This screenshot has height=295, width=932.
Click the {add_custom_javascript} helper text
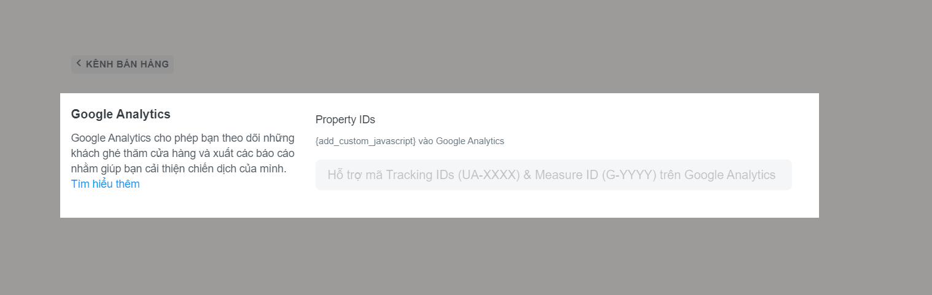[x=366, y=141]
